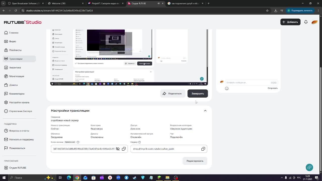Open the profile avatar menu
The image size is (322, 181).
(314, 22)
